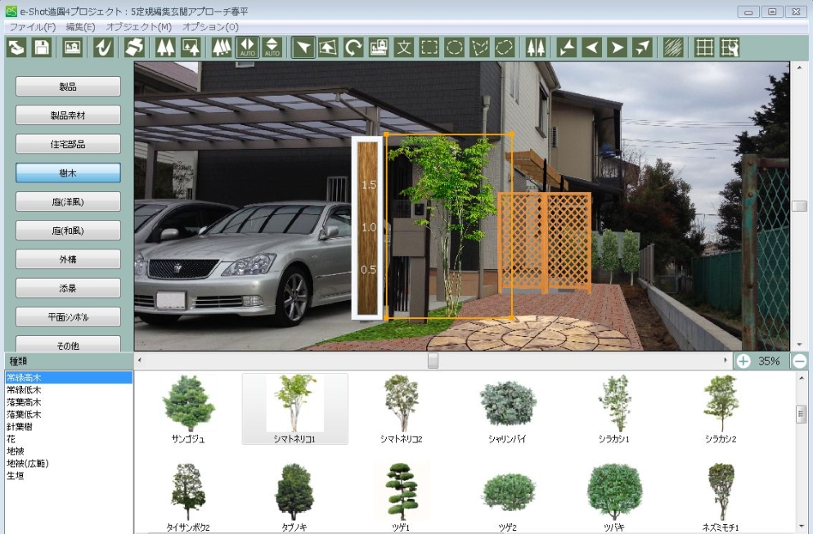The image size is (813, 534).
Task: Click the zoom out minus button
Action: 800,361
